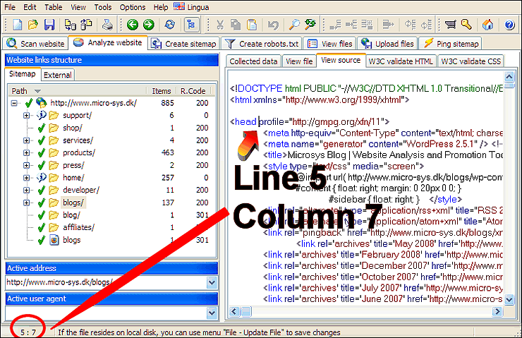Open the W3C validate HTML tab
The image size is (522, 338).
tap(401, 61)
